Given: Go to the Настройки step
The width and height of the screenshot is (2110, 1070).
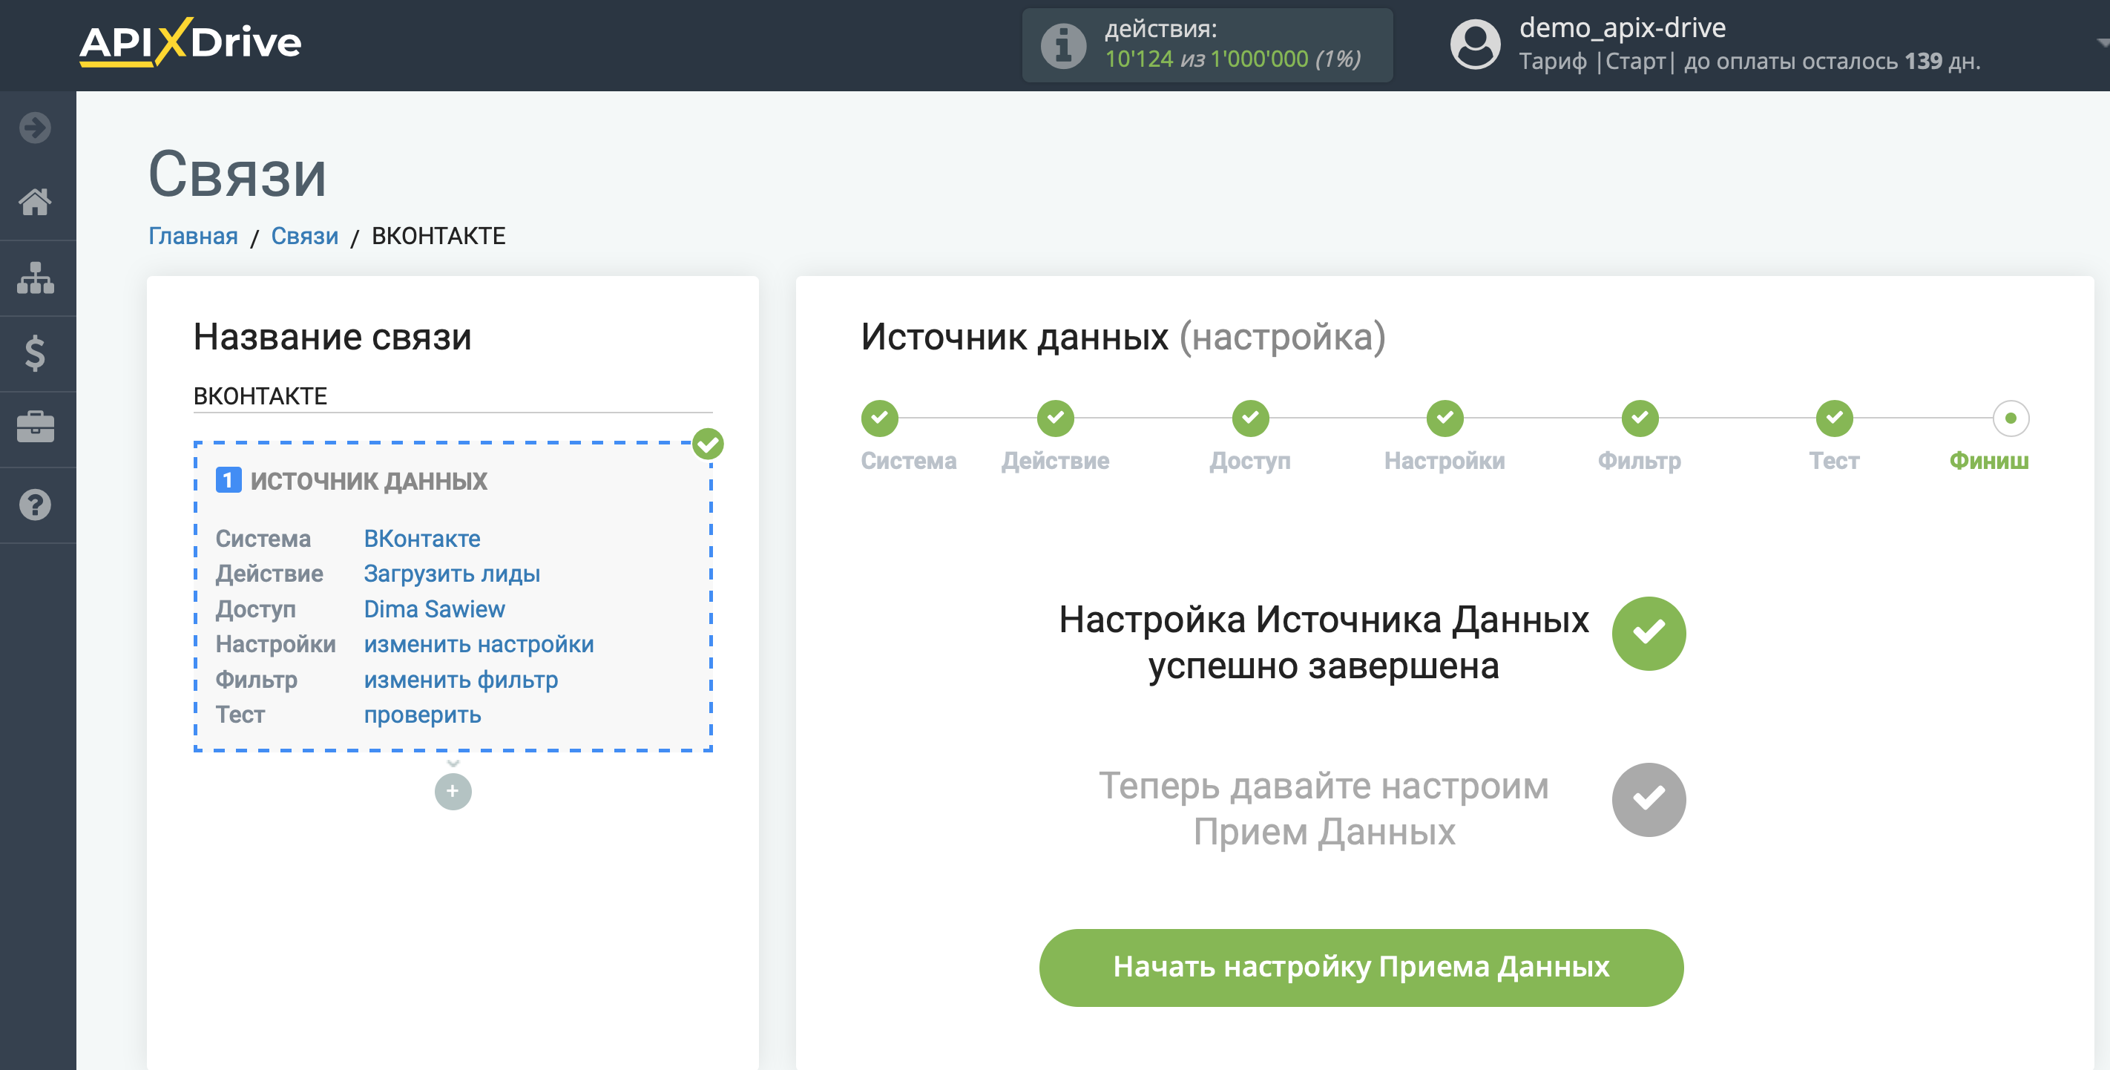Looking at the screenshot, I should point(1445,418).
